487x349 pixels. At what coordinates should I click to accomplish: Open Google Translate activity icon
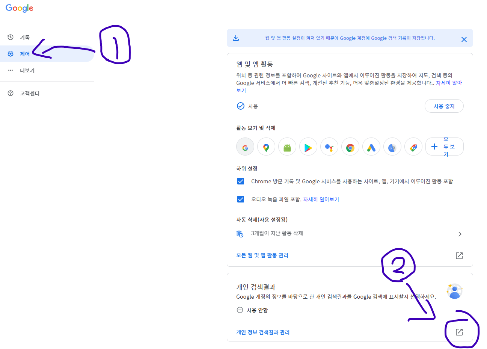392,147
